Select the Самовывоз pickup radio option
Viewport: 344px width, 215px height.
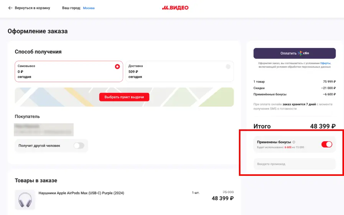(x=117, y=66)
